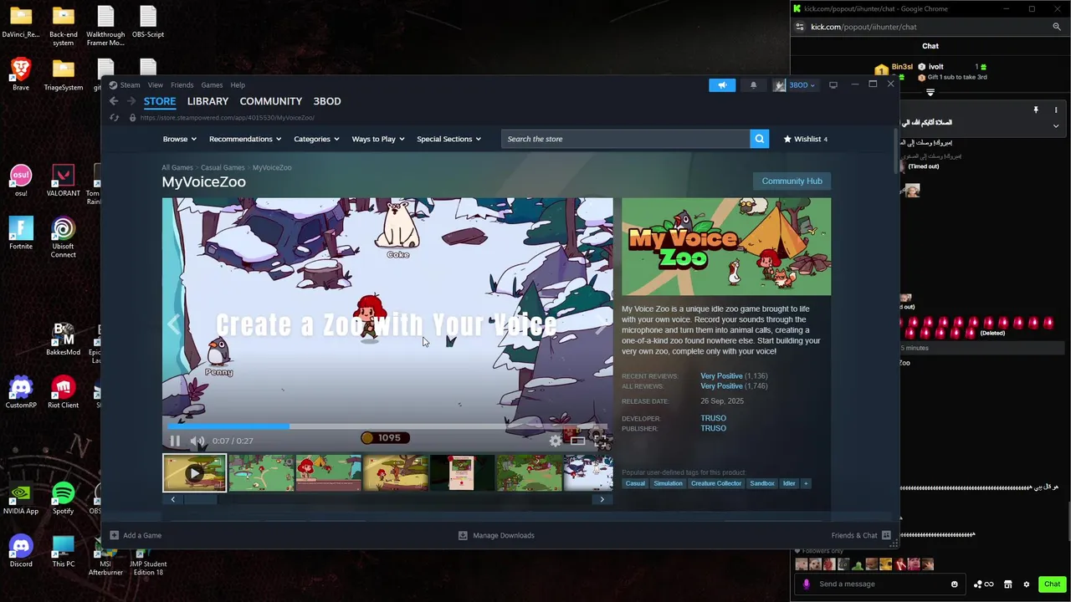Select the Creature Collector tag

tap(716, 483)
